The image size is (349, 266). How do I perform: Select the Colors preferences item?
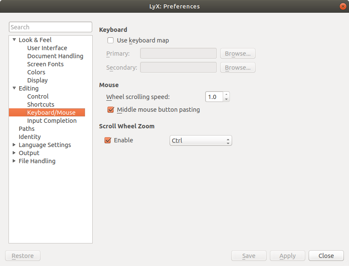click(x=36, y=72)
